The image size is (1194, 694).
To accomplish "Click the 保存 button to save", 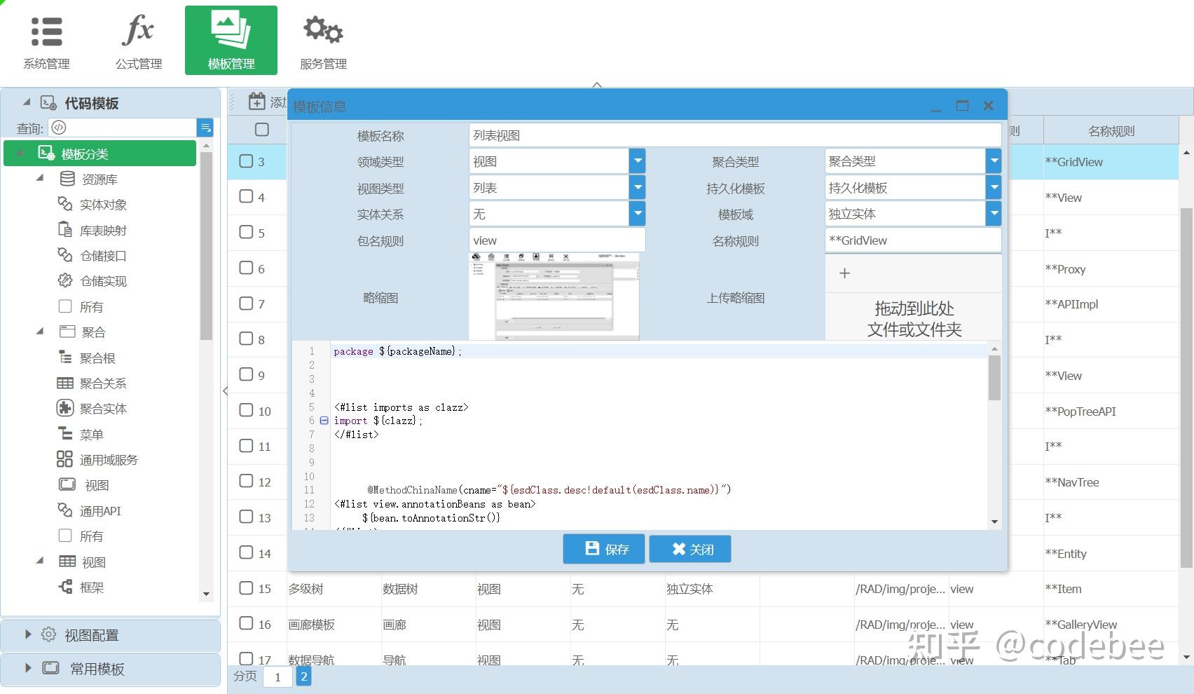I will pos(603,549).
